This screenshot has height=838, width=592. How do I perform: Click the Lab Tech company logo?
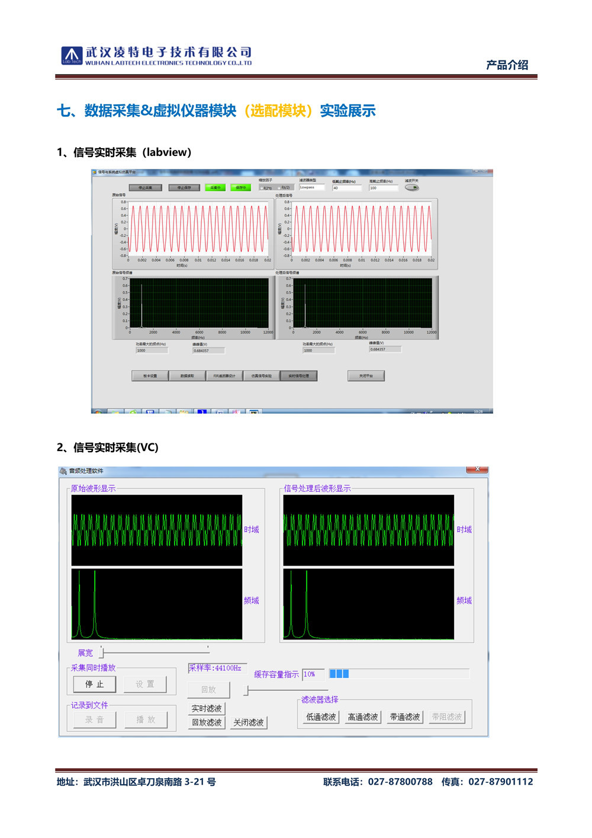[x=72, y=56]
